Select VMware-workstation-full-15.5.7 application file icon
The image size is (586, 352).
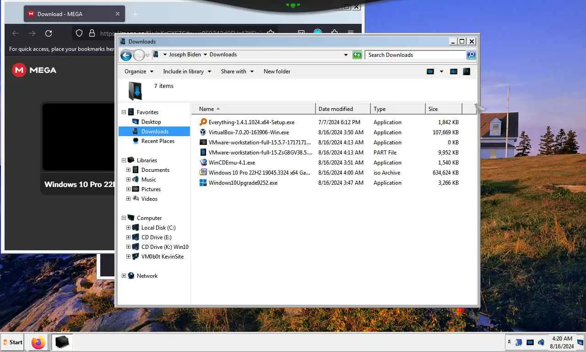[203, 143]
